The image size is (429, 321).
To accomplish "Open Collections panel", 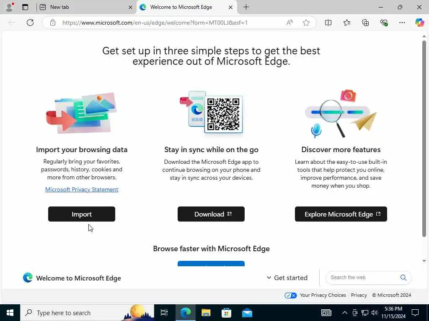I will click(365, 23).
